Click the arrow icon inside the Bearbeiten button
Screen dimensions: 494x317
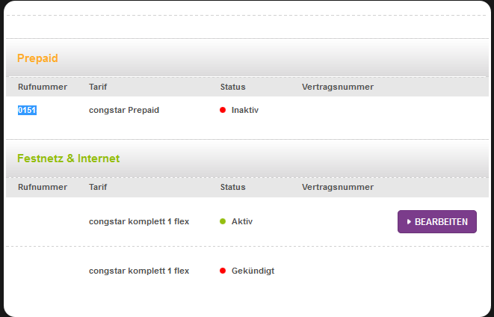(410, 222)
